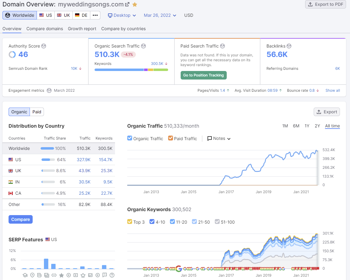Click the green segment of keywords bar
This screenshot has width=350, height=280.
[161, 70]
